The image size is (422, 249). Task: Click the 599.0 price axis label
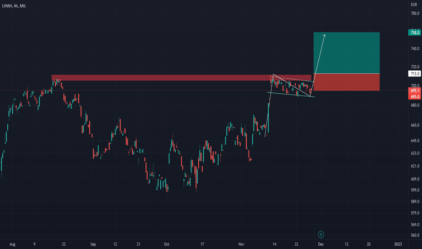coord(415,190)
